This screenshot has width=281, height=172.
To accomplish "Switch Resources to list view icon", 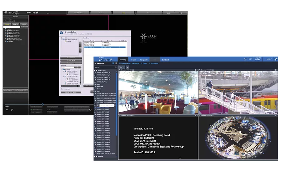I will point(116,63).
